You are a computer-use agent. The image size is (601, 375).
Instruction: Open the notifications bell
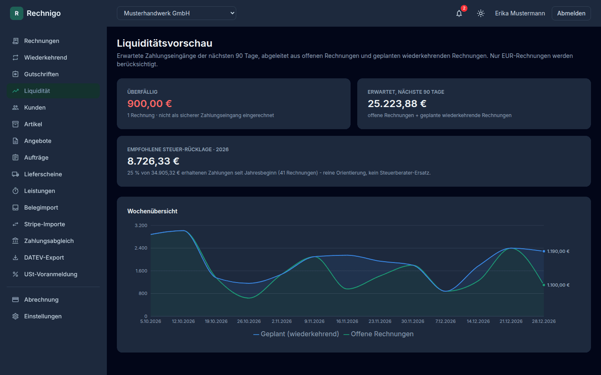pos(459,13)
